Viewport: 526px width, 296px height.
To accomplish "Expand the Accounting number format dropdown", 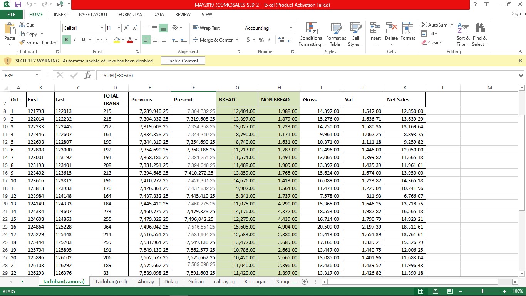I will point(291,28).
